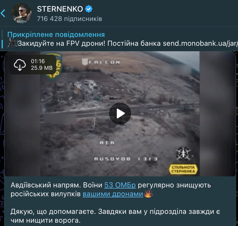Screen dimensions: 238x226
Task: Open the вашими дронами link
Action: coord(113,194)
